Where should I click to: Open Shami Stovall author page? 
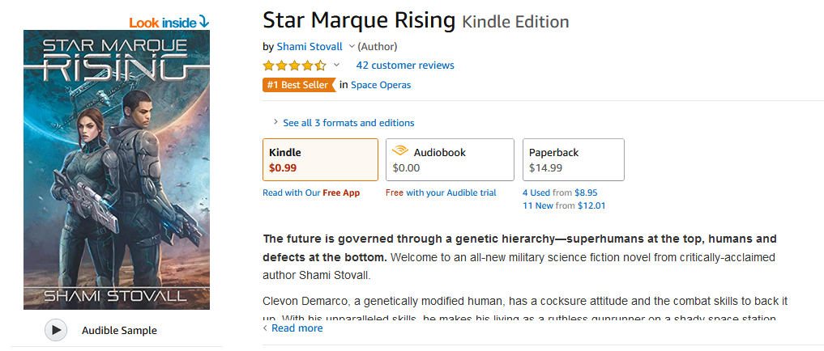tap(310, 46)
